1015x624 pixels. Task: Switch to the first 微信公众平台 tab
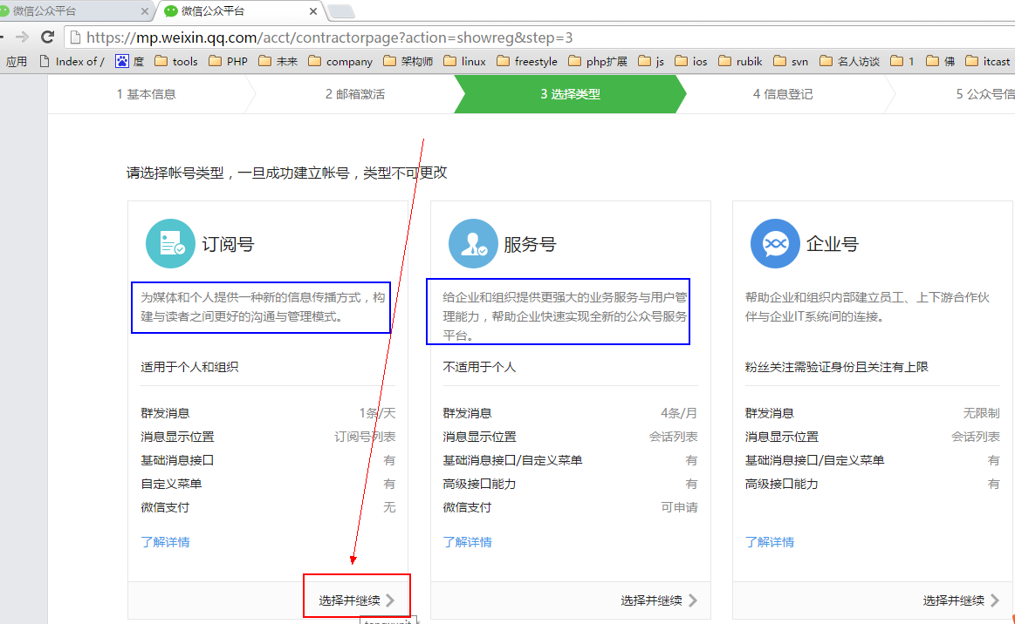(70, 11)
